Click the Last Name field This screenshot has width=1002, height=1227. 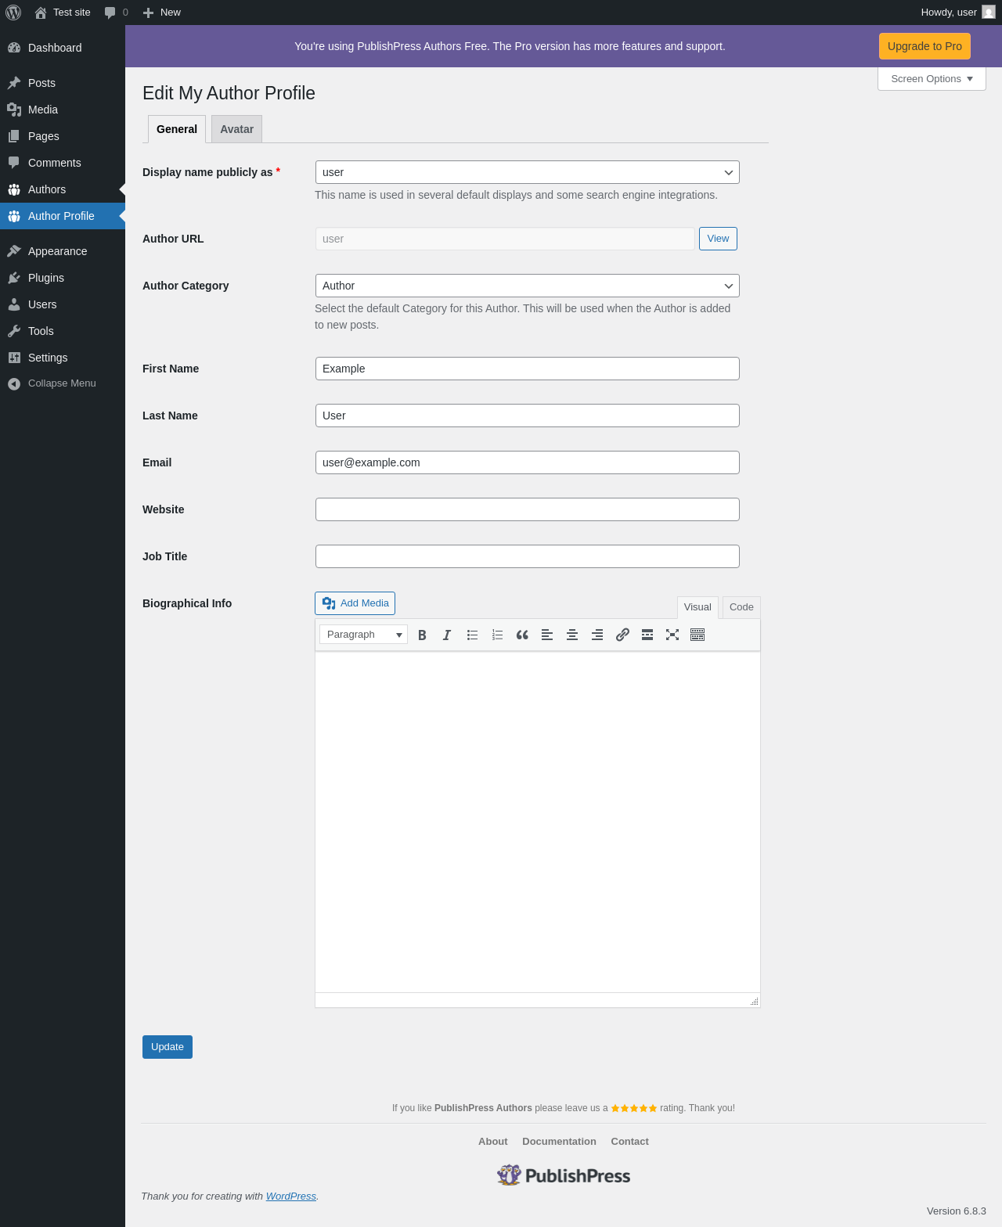pos(528,416)
